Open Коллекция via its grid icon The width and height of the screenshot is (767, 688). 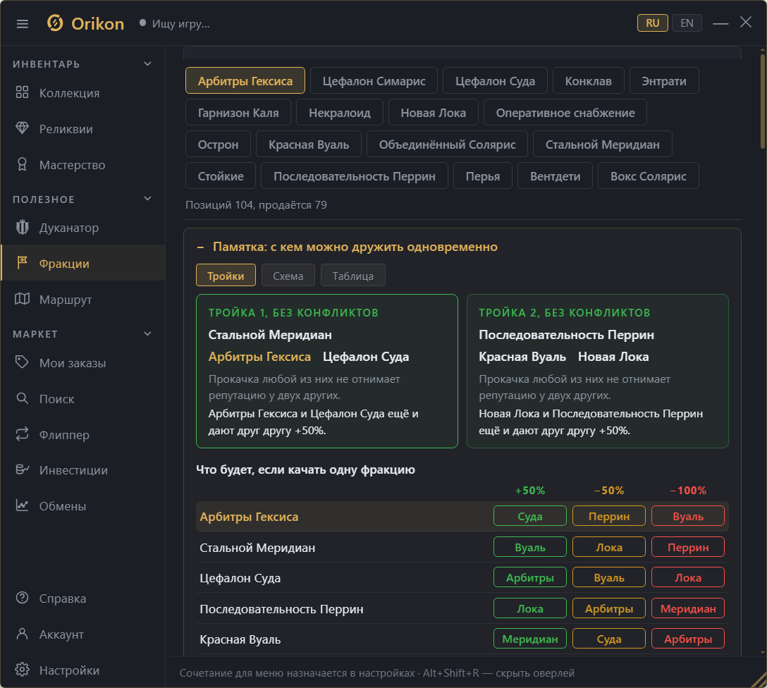click(22, 92)
